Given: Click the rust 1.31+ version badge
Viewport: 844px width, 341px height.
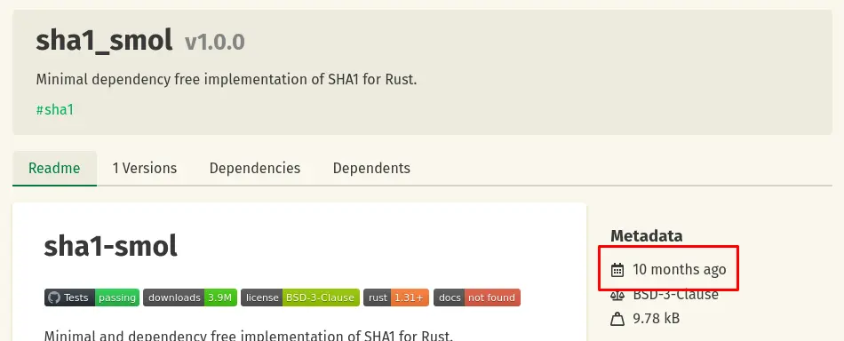Looking at the screenshot, I should pos(396,297).
